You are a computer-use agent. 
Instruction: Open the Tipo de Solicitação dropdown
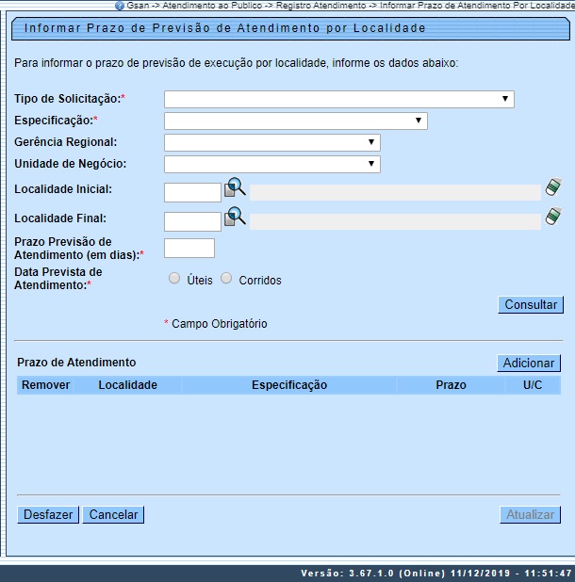pos(339,99)
